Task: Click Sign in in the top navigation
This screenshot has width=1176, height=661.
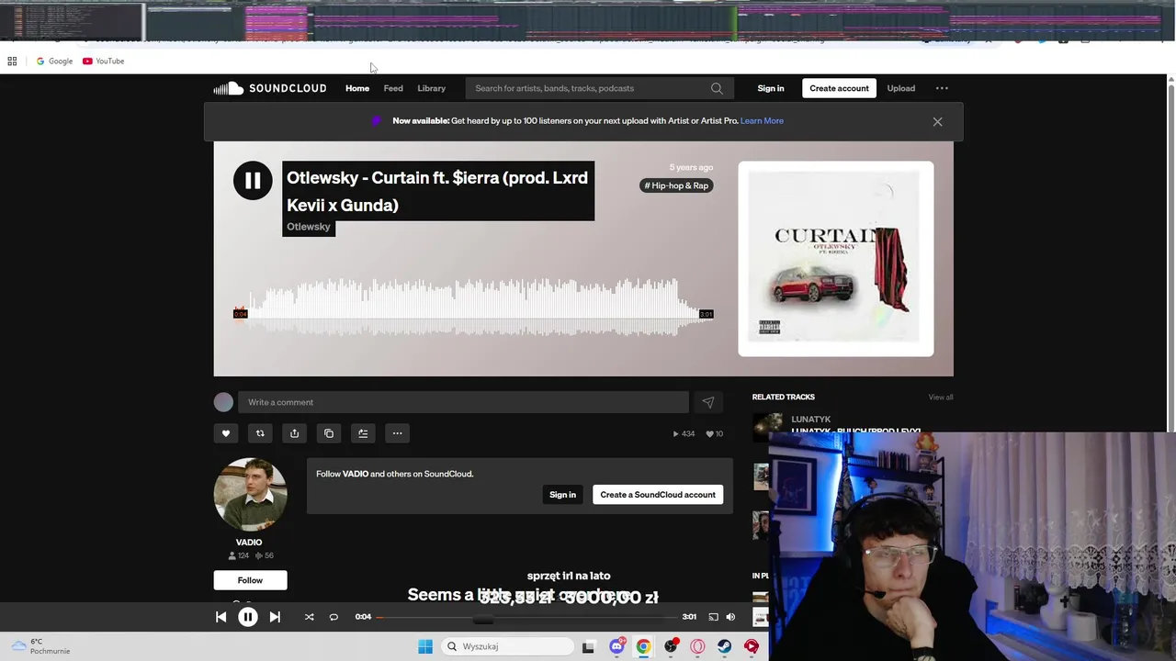Action: coord(771,88)
